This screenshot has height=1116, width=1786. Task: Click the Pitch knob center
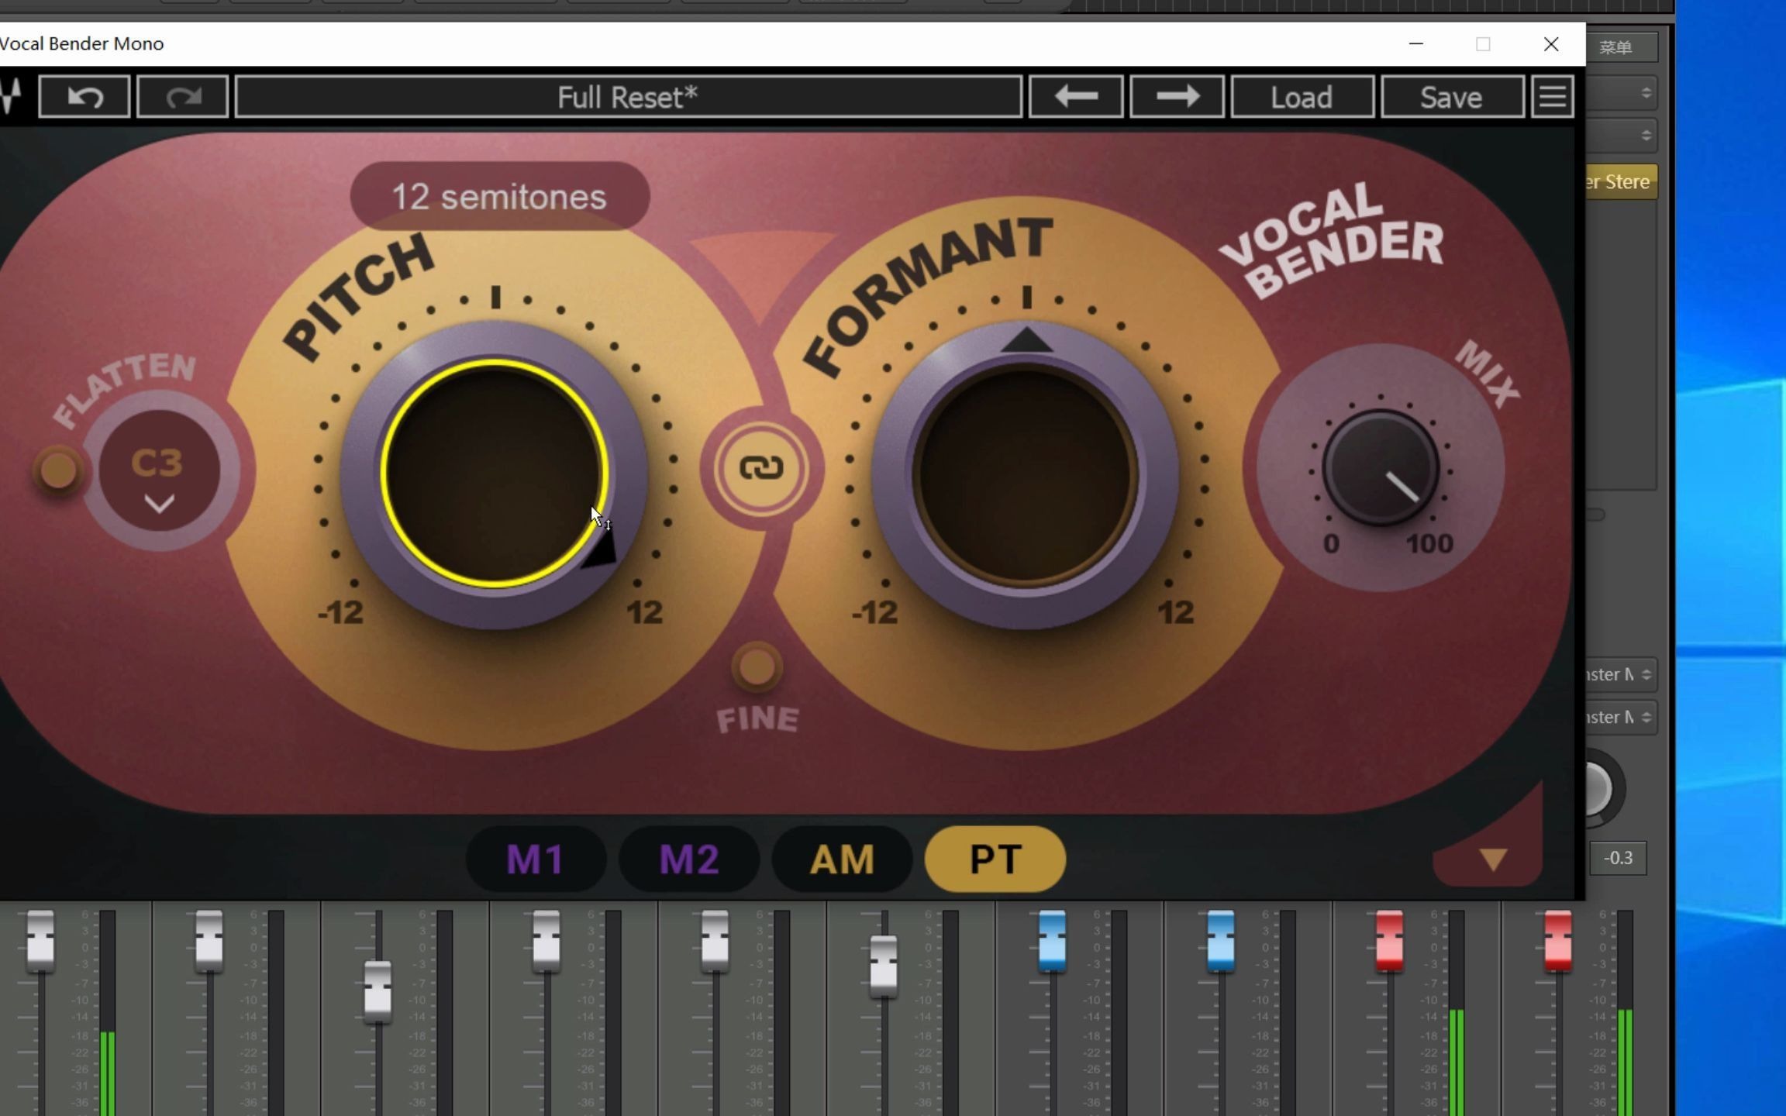pyautogui.click(x=494, y=473)
